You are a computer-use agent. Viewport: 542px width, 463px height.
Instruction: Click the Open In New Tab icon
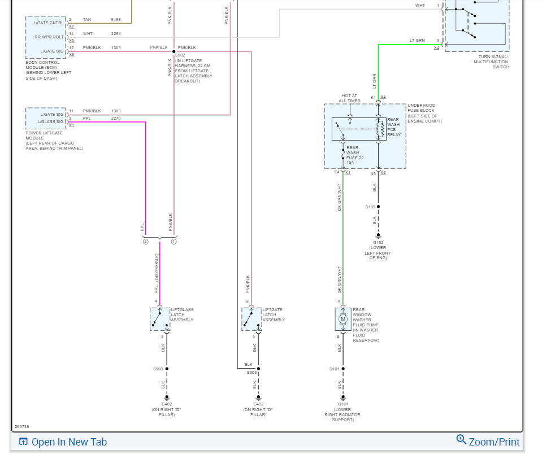[23, 442]
